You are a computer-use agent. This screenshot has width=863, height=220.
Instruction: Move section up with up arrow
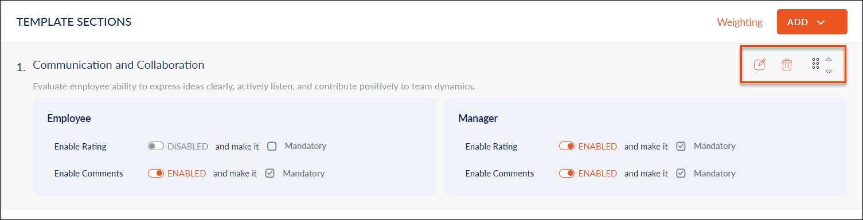coord(829,59)
